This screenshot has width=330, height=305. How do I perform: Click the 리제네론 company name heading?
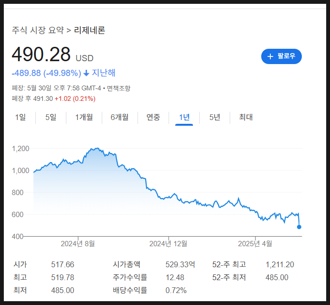(x=89, y=30)
